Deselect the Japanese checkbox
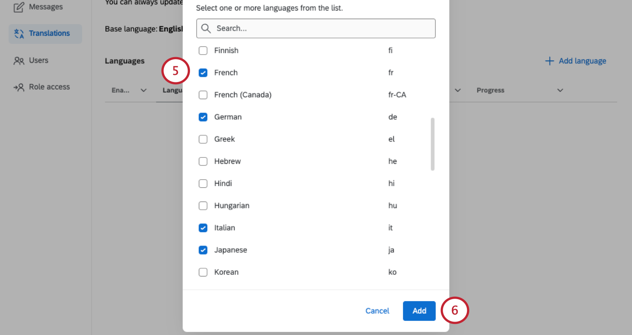The image size is (632, 335). (x=203, y=250)
